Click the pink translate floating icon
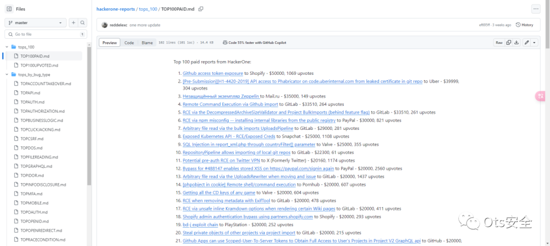 point(541,96)
